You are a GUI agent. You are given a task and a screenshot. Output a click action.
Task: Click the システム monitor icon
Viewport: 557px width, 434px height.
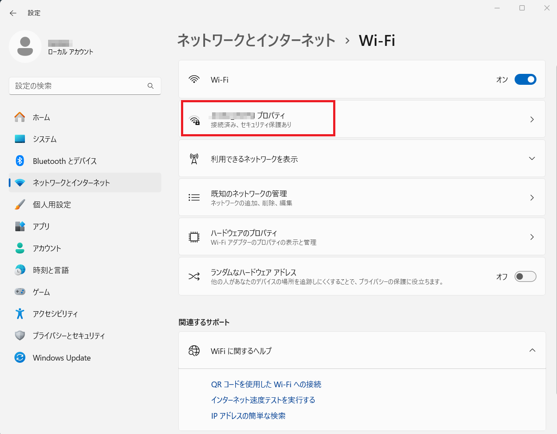pos(20,139)
